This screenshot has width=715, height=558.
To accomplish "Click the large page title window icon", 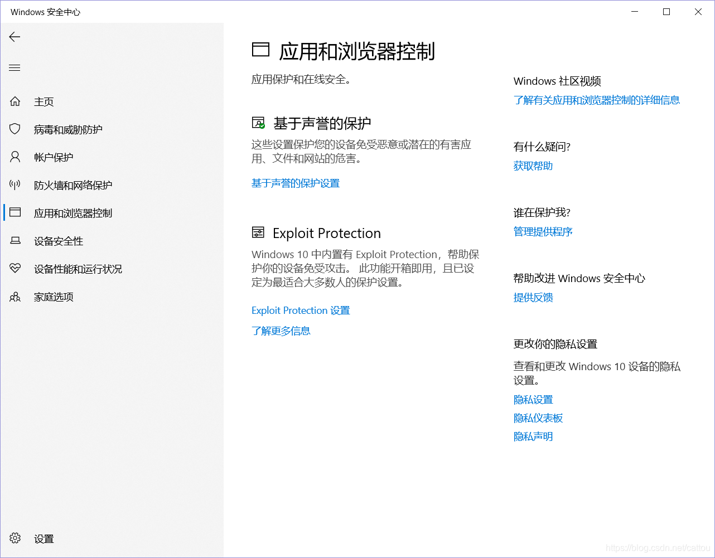I will tap(260, 50).
